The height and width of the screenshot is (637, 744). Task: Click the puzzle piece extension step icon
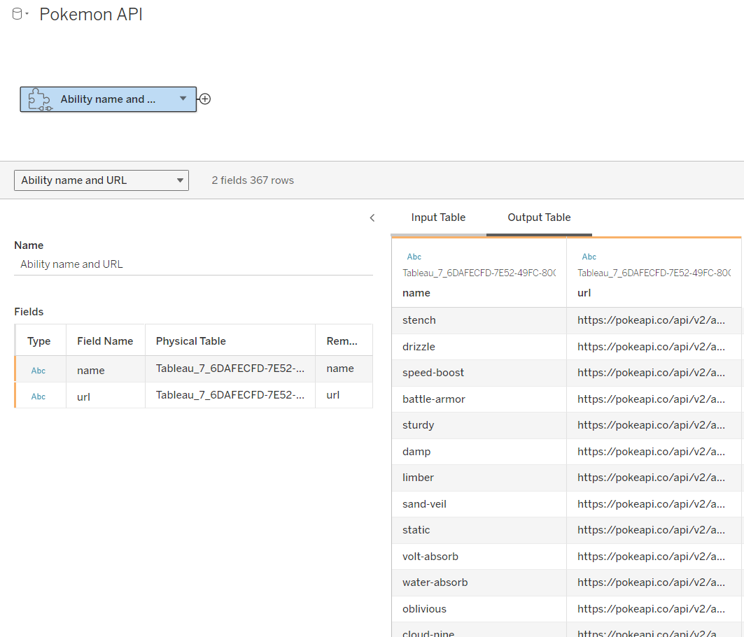tap(39, 99)
